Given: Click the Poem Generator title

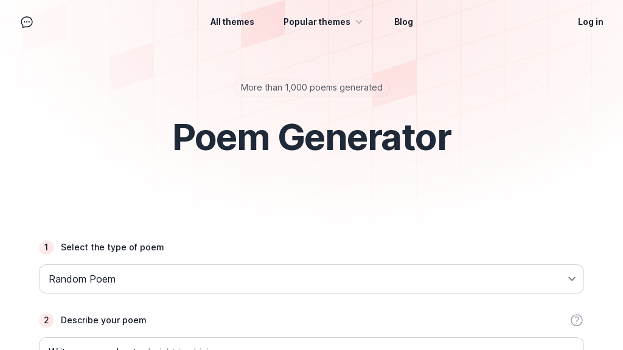Looking at the screenshot, I should pyautogui.click(x=311, y=137).
